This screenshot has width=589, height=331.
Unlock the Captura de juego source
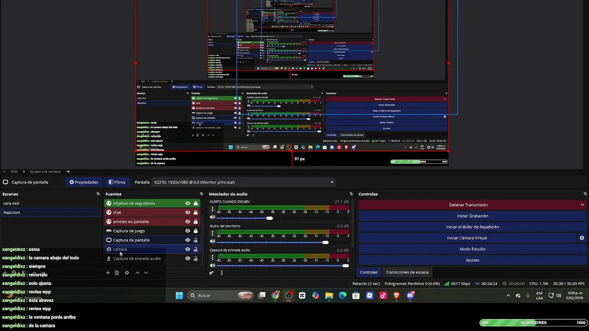pos(196,231)
